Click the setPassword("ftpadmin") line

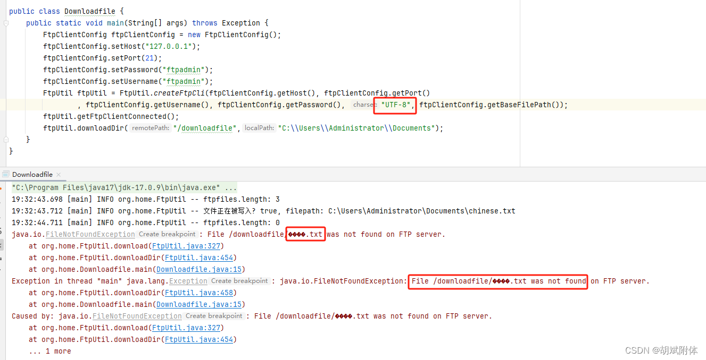coord(128,70)
